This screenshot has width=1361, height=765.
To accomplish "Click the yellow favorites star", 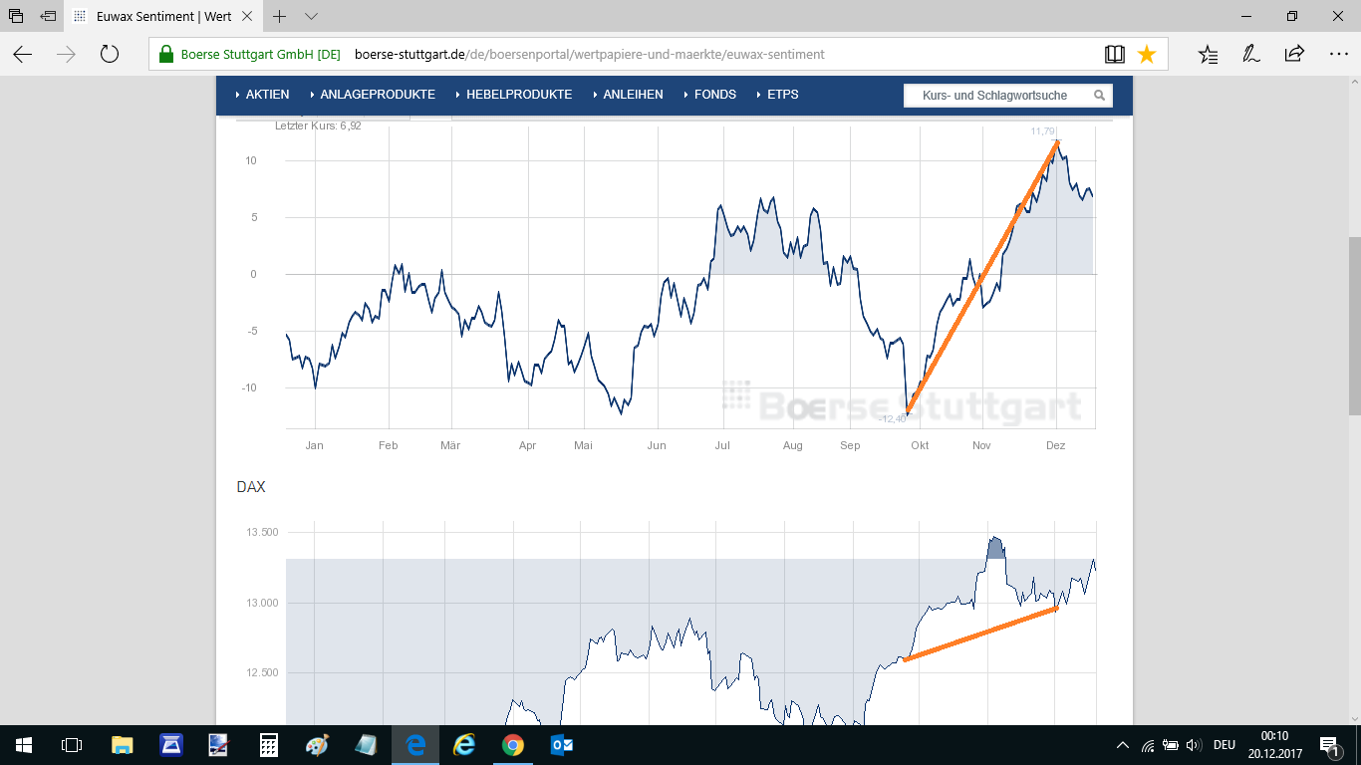I will tap(1147, 55).
